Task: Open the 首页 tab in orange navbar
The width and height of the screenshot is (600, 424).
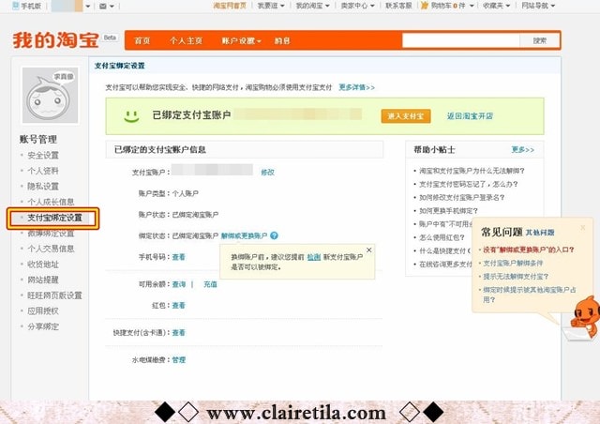Action: point(142,41)
